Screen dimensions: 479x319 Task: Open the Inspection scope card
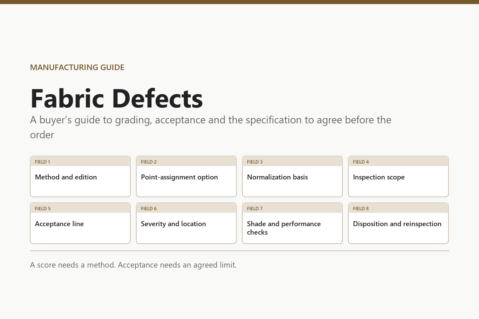[x=398, y=176]
